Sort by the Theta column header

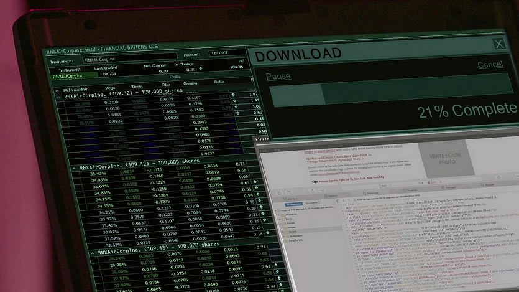137,87
